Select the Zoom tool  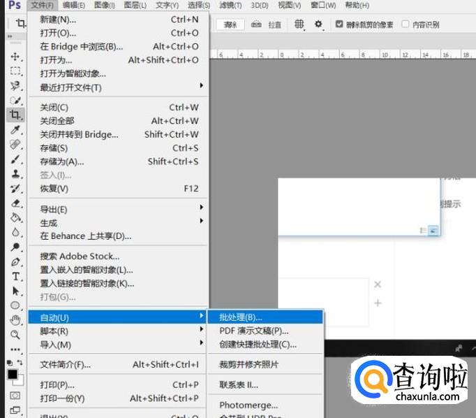pyautogui.click(x=15, y=335)
